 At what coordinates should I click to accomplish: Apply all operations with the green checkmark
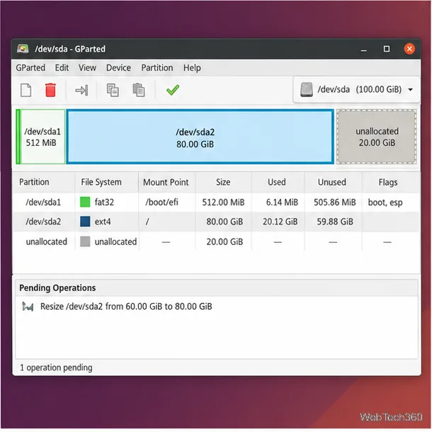(173, 90)
